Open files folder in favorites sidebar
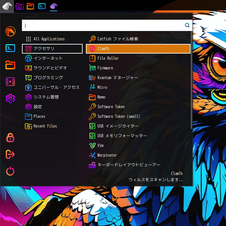This screenshot has height=226, width=226. pos(10,65)
